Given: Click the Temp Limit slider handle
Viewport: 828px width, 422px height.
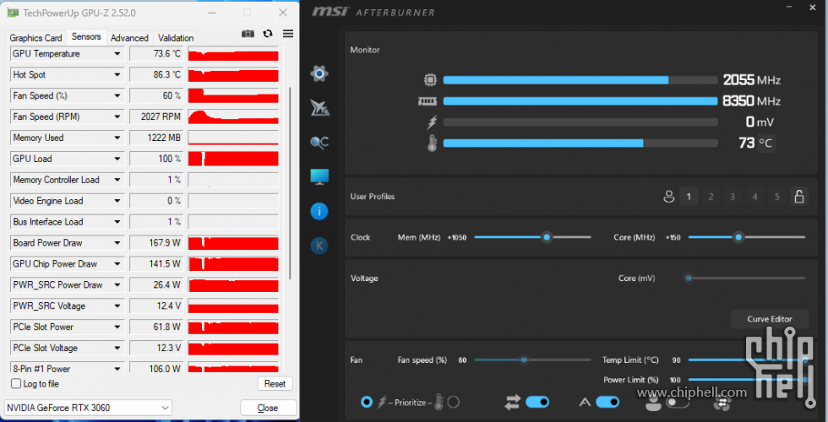Looking at the screenshot, I should click(x=804, y=360).
